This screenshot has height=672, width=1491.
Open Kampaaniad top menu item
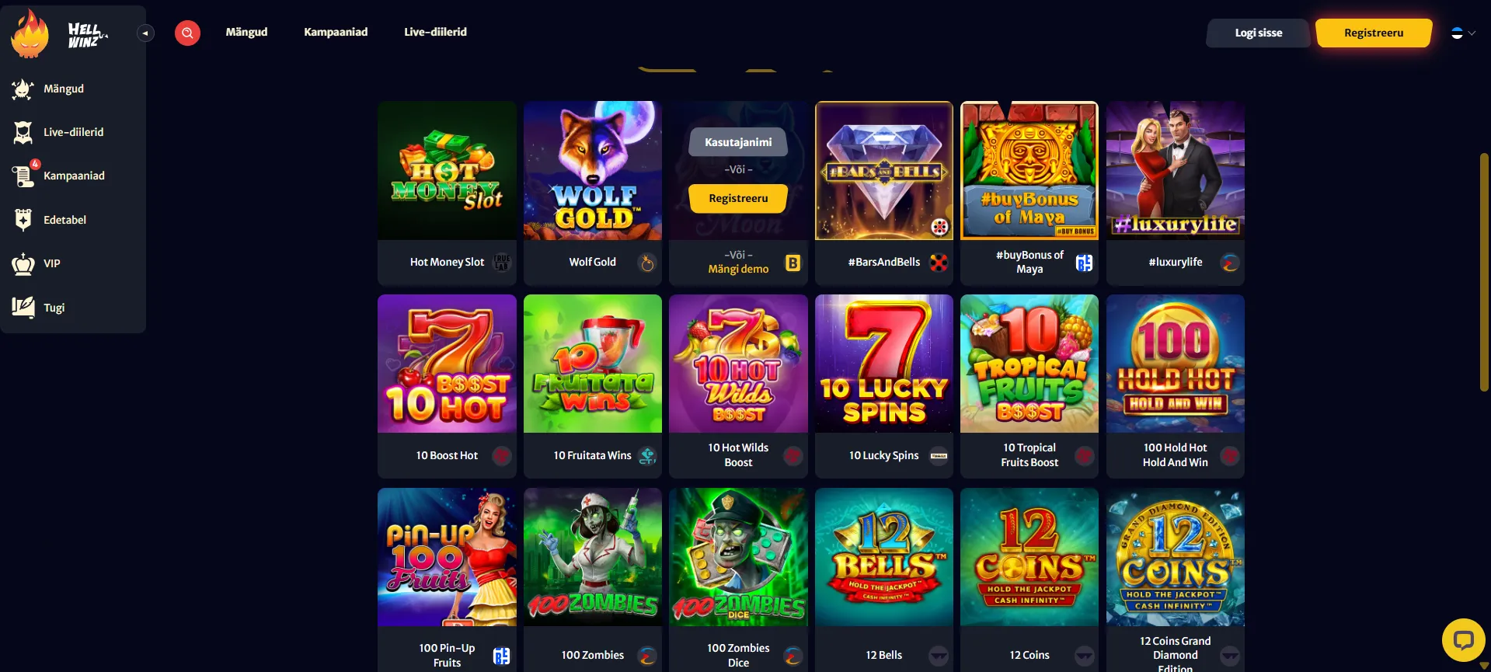pos(336,32)
